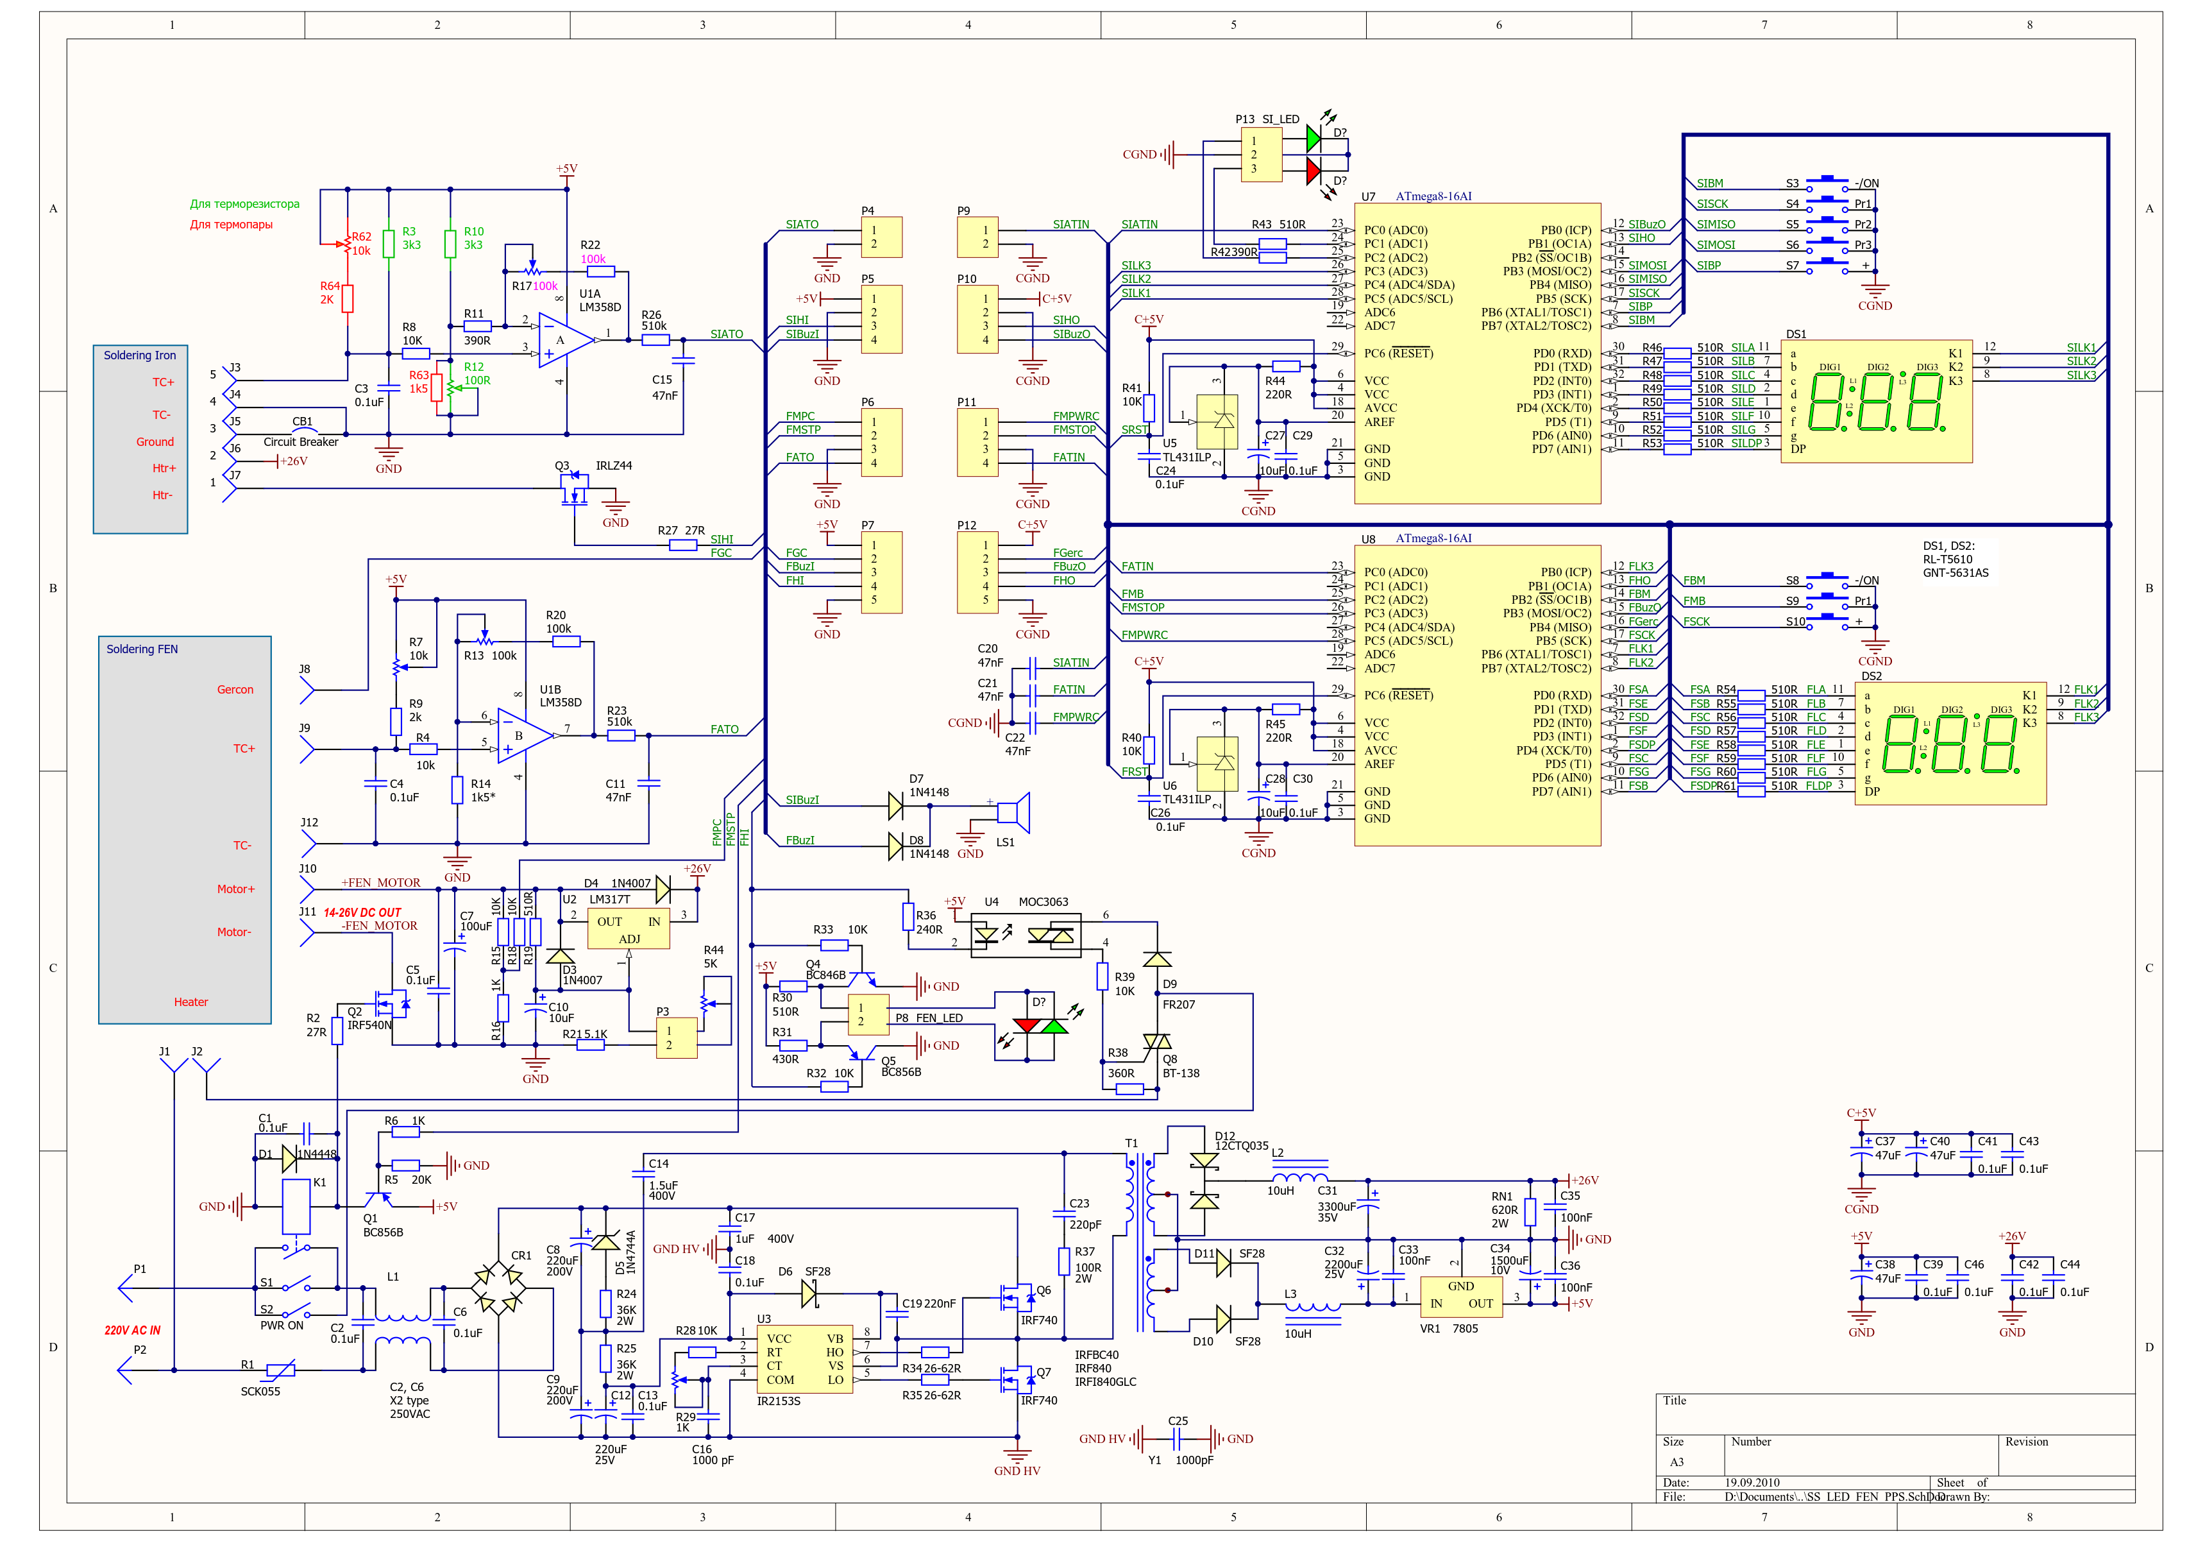Click the 'Htr+' label

[x=164, y=469]
